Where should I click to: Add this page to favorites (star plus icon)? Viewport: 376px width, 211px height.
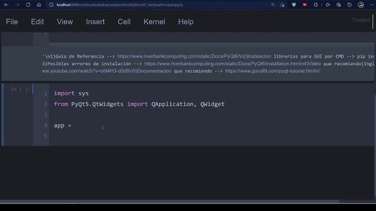tap(283, 5)
